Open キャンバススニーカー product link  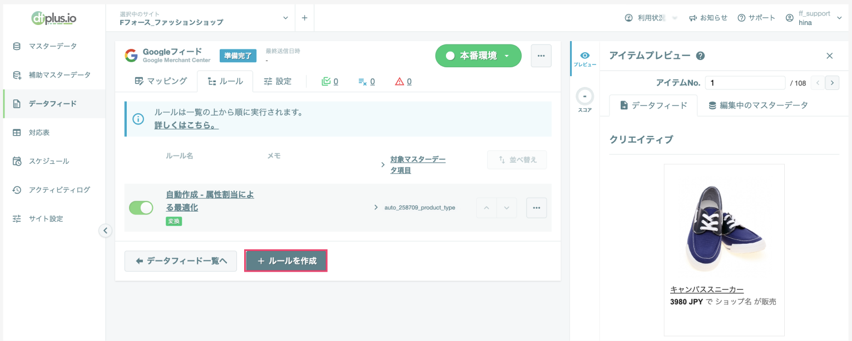click(707, 289)
